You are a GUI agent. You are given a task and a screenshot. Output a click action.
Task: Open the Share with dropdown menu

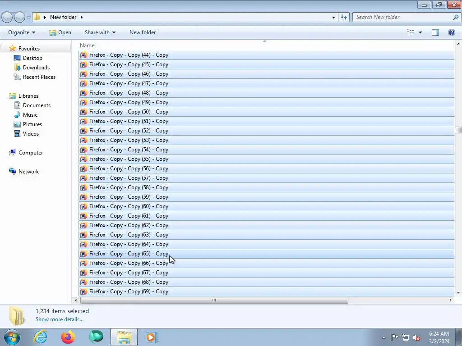[x=100, y=32]
